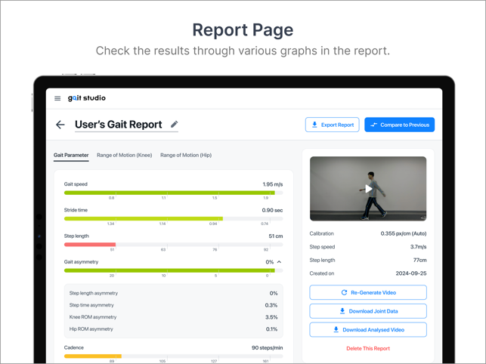Click the compare arrows icon

pyautogui.click(x=374, y=125)
